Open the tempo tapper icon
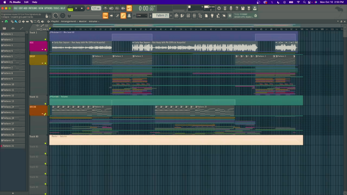 point(218,16)
